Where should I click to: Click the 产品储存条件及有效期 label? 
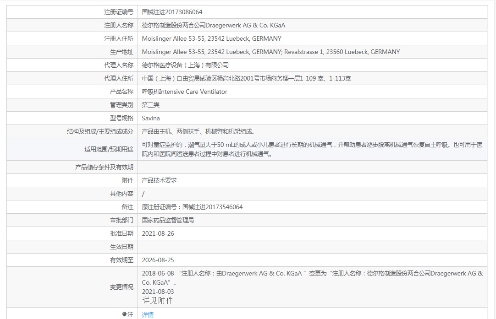[105, 167]
